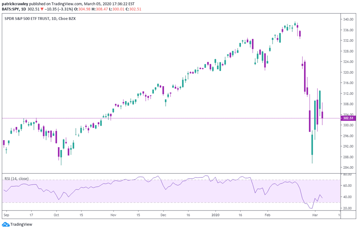The width and height of the screenshot is (358, 230).
Task: Click the red down-triangle change indicator
Action: point(42,10)
